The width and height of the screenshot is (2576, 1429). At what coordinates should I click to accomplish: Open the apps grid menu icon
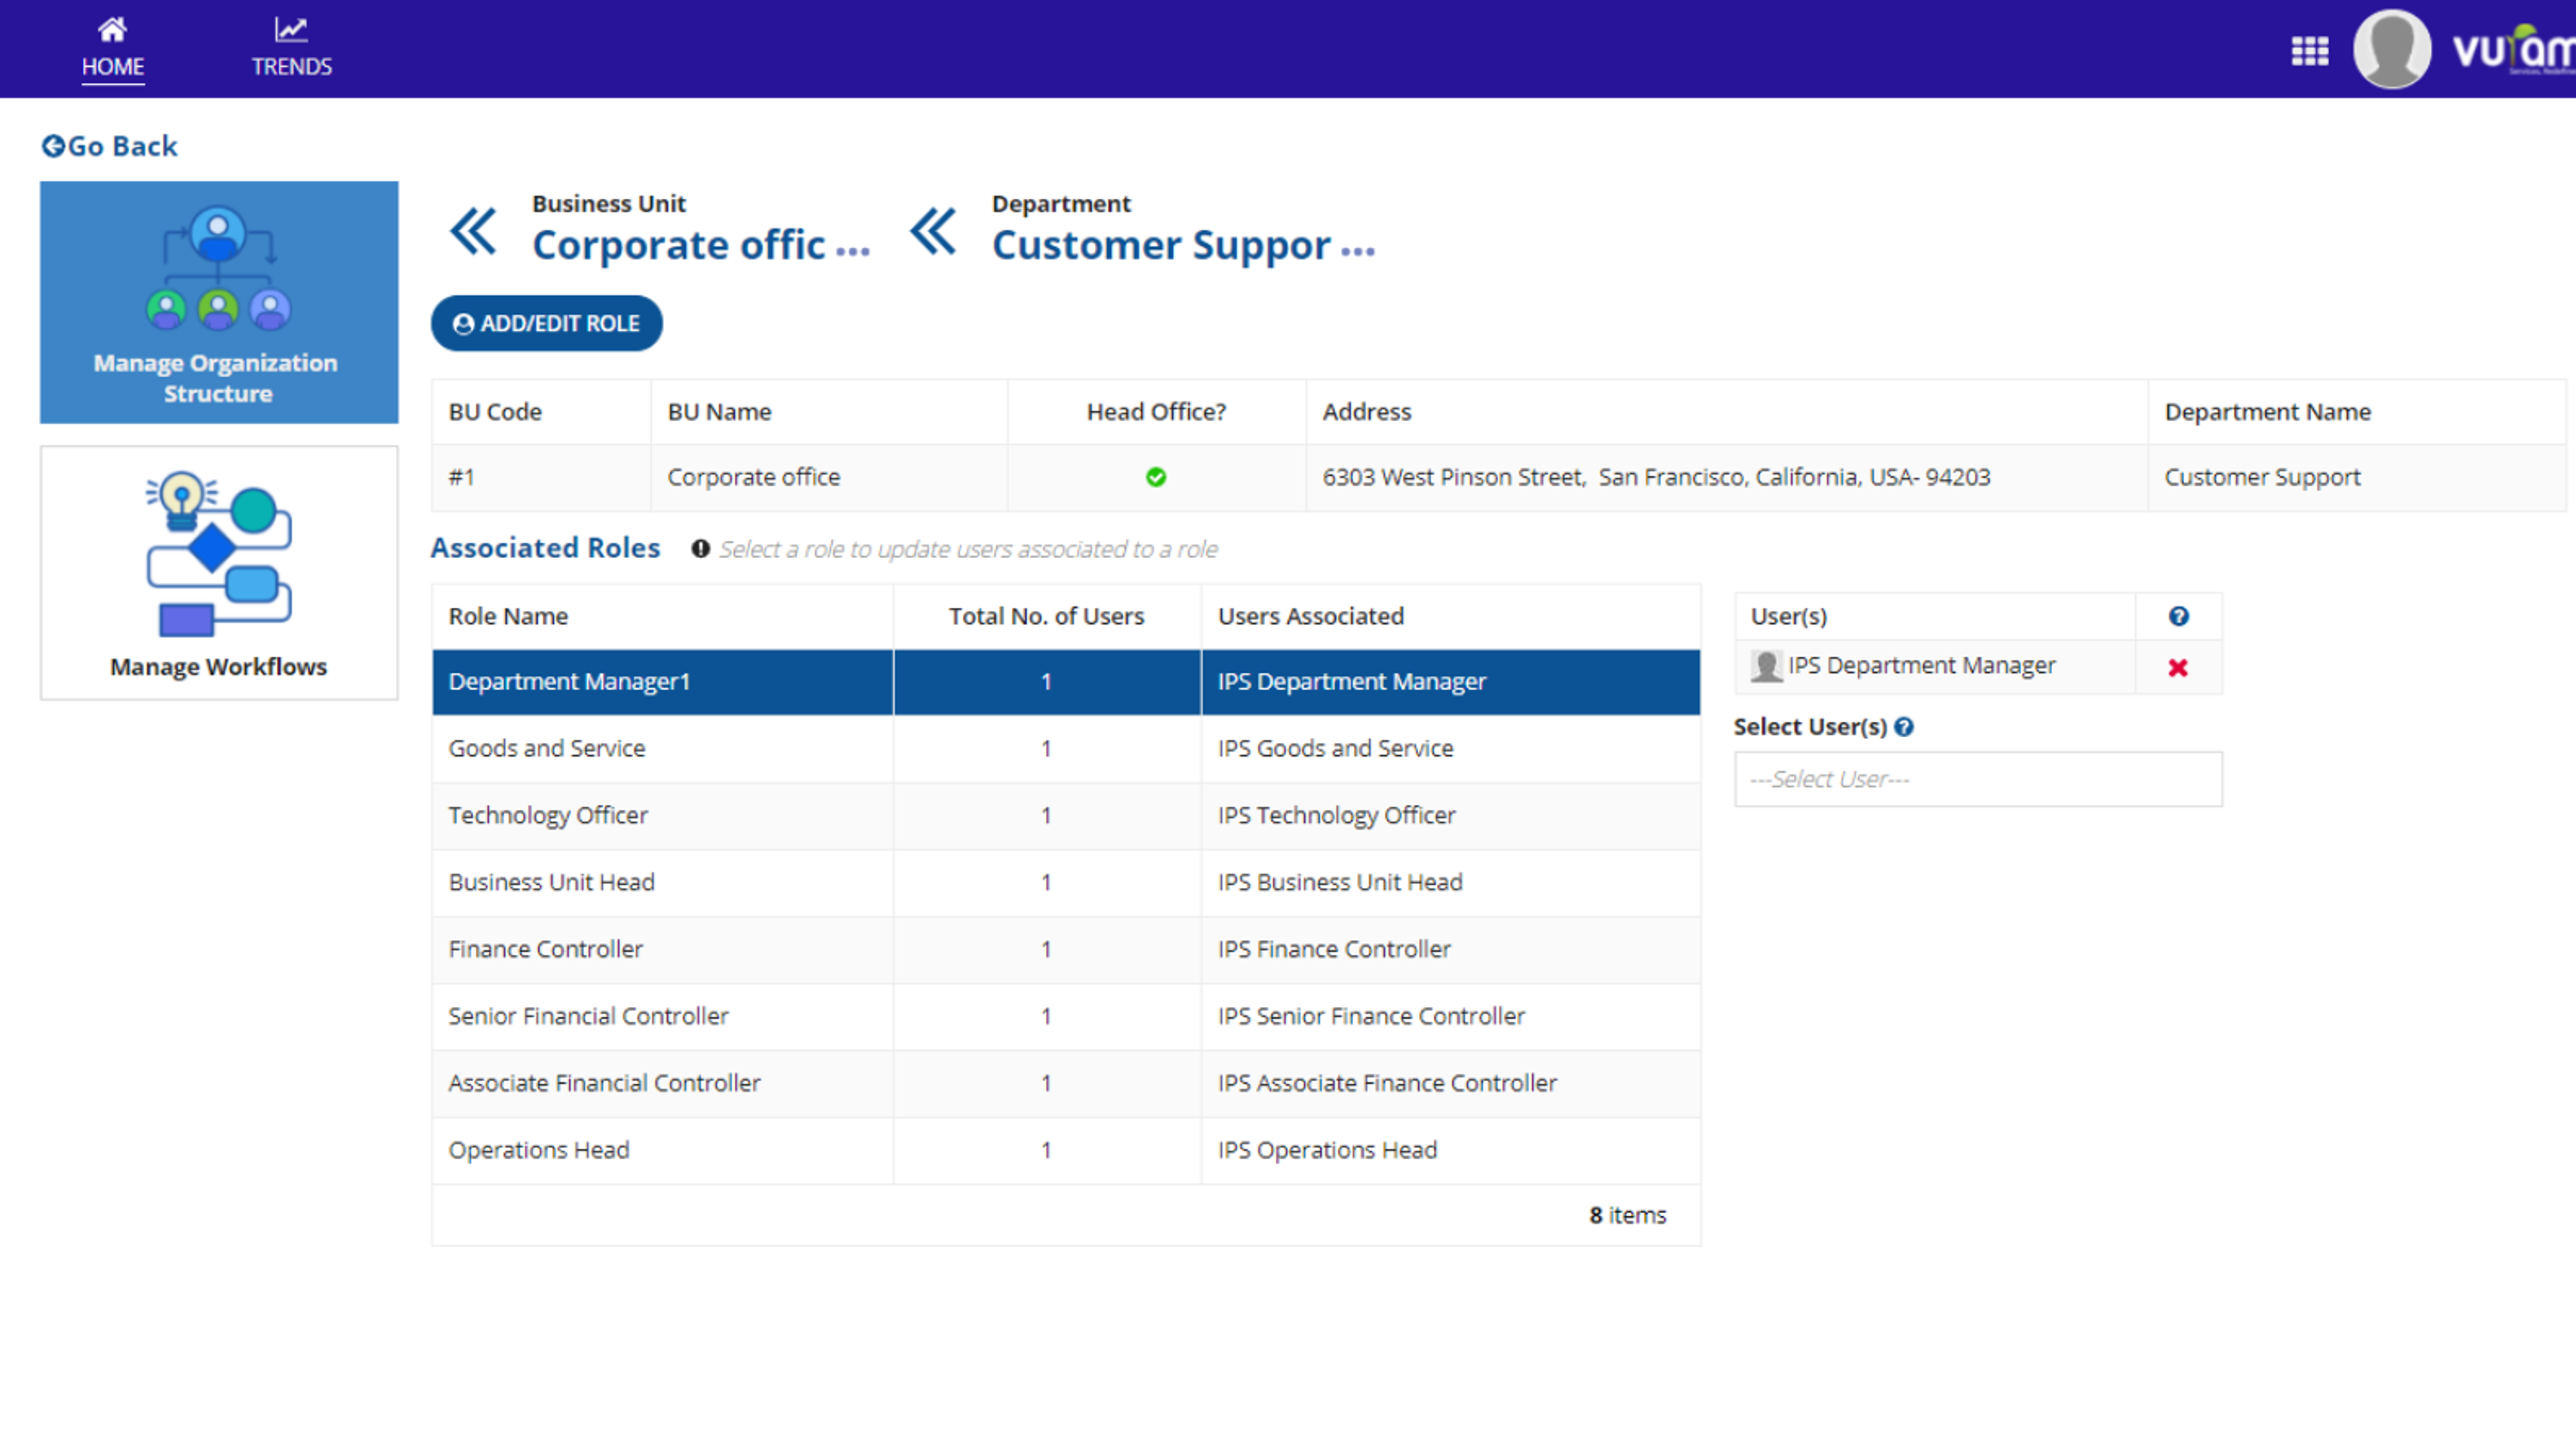click(x=2309, y=50)
